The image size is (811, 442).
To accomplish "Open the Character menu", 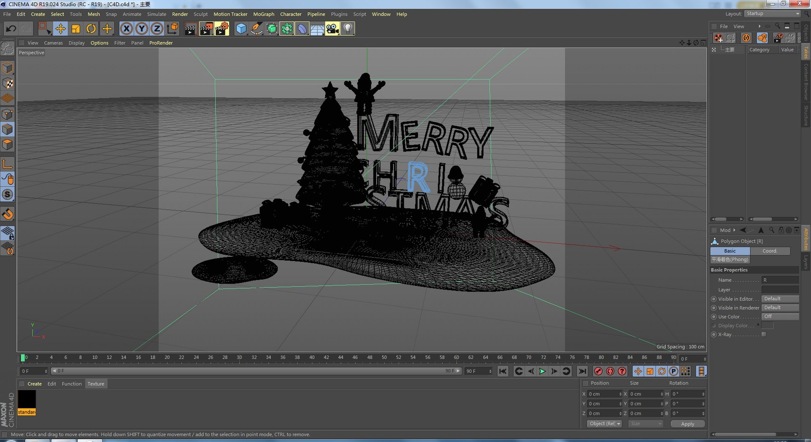I will click(x=291, y=14).
